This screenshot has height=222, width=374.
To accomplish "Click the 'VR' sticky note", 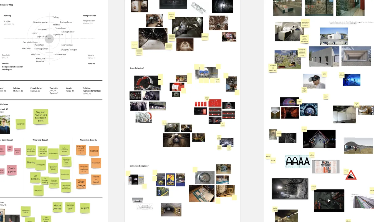I will tap(324, 74).
